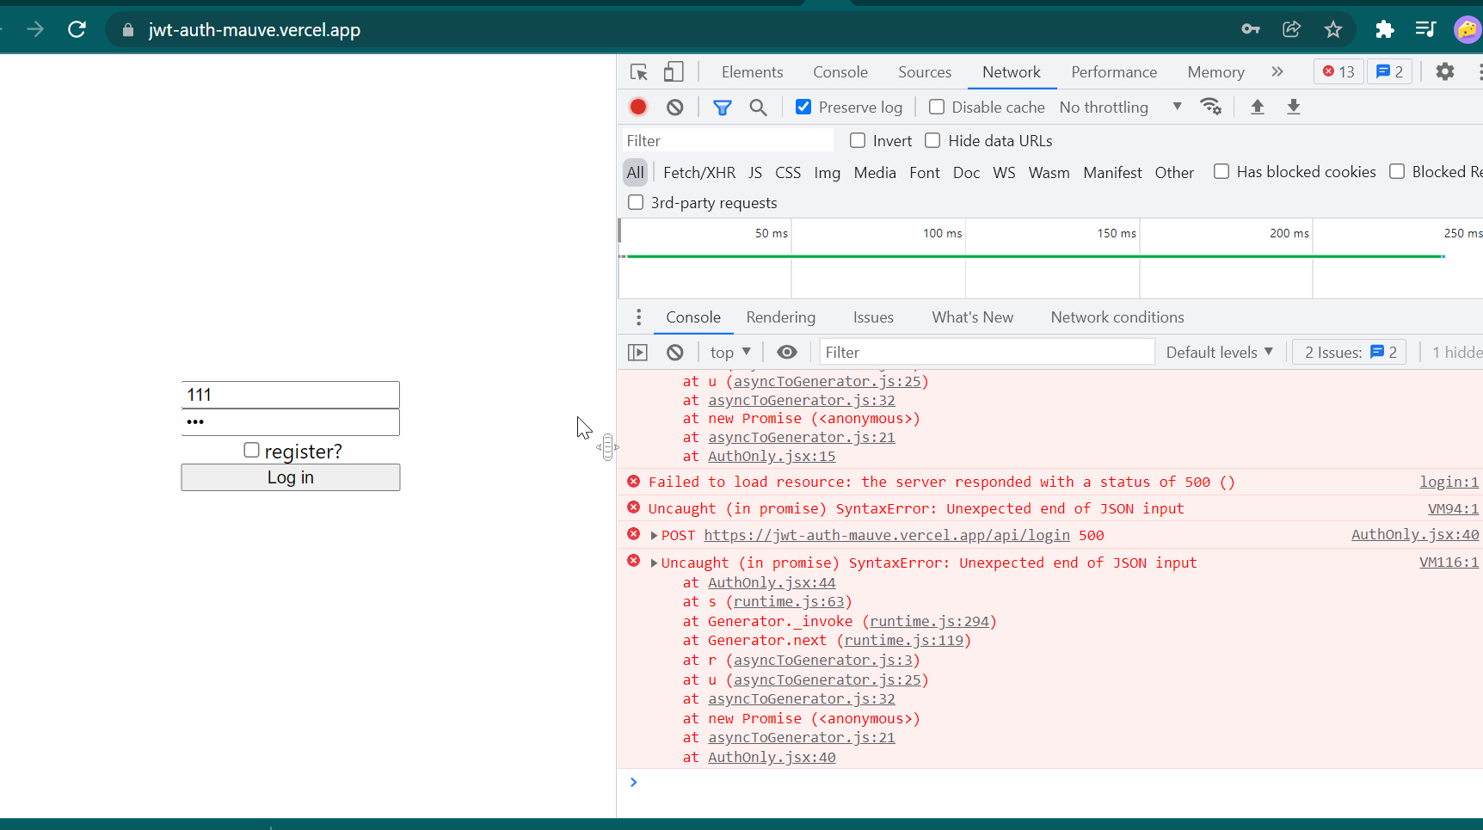Bookmark this page with the star icon
The image size is (1483, 830).
1333,29
